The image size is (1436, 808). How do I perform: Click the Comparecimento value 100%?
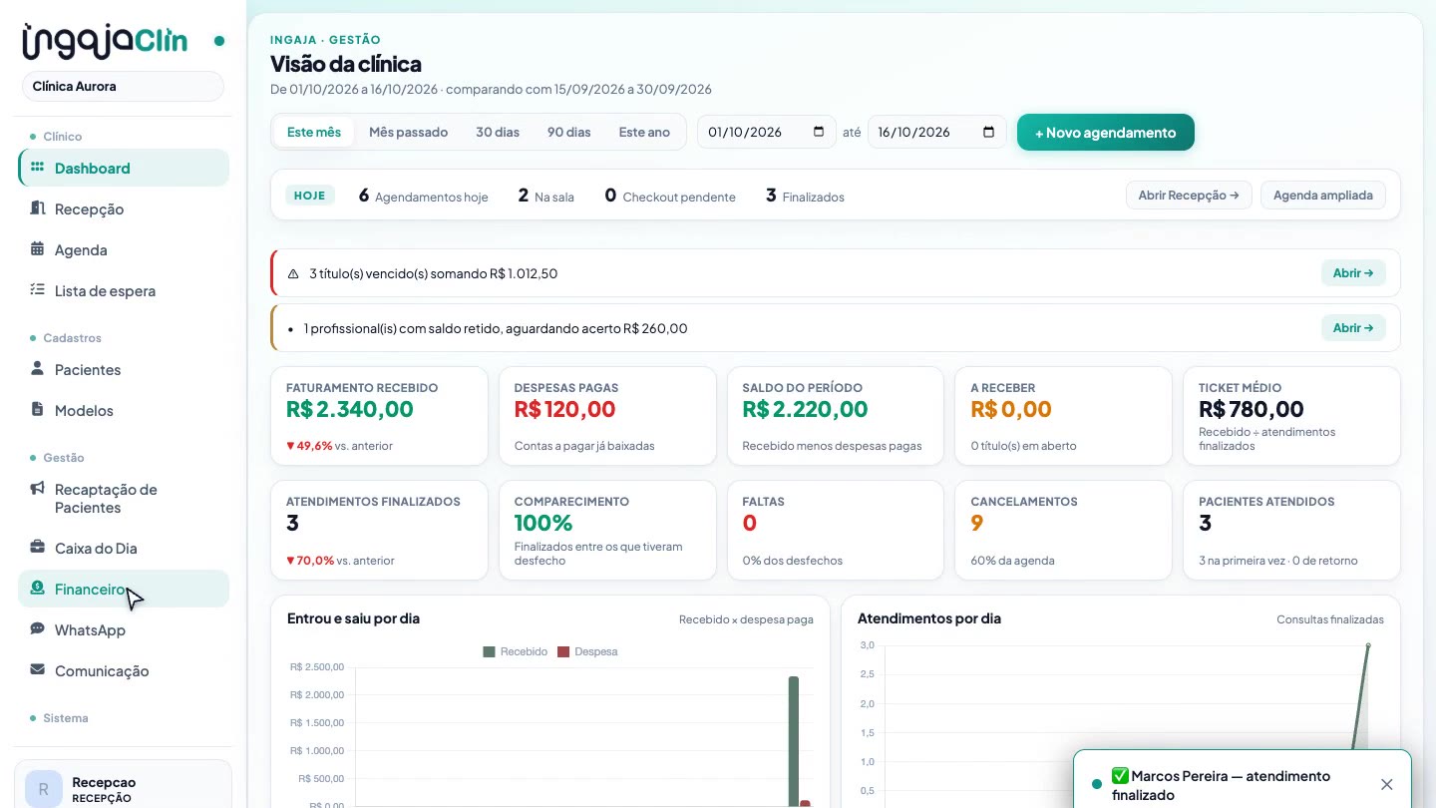(x=543, y=523)
